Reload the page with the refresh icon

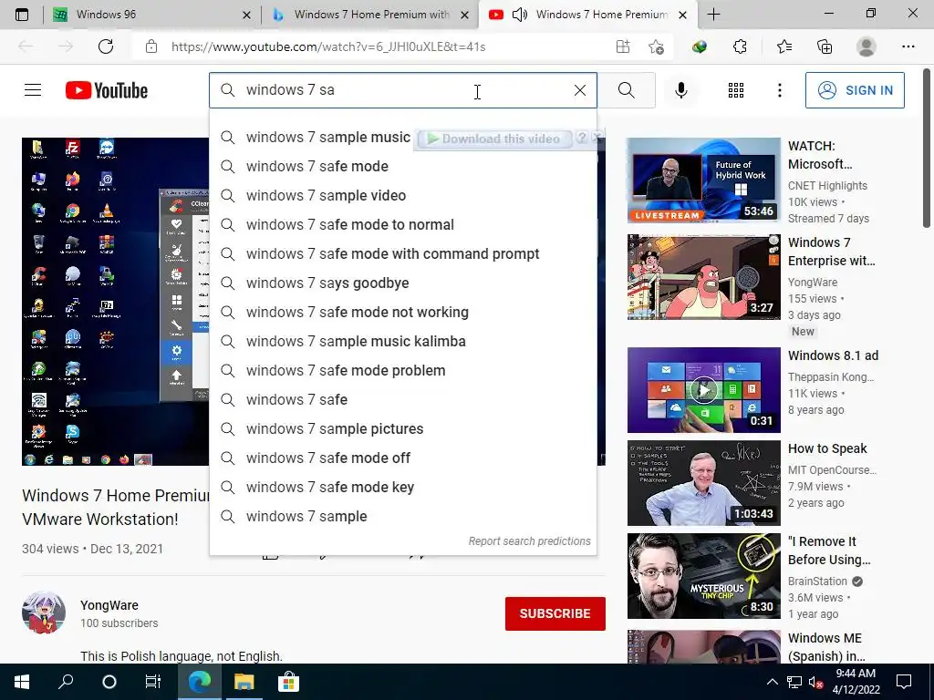coord(106,46)
